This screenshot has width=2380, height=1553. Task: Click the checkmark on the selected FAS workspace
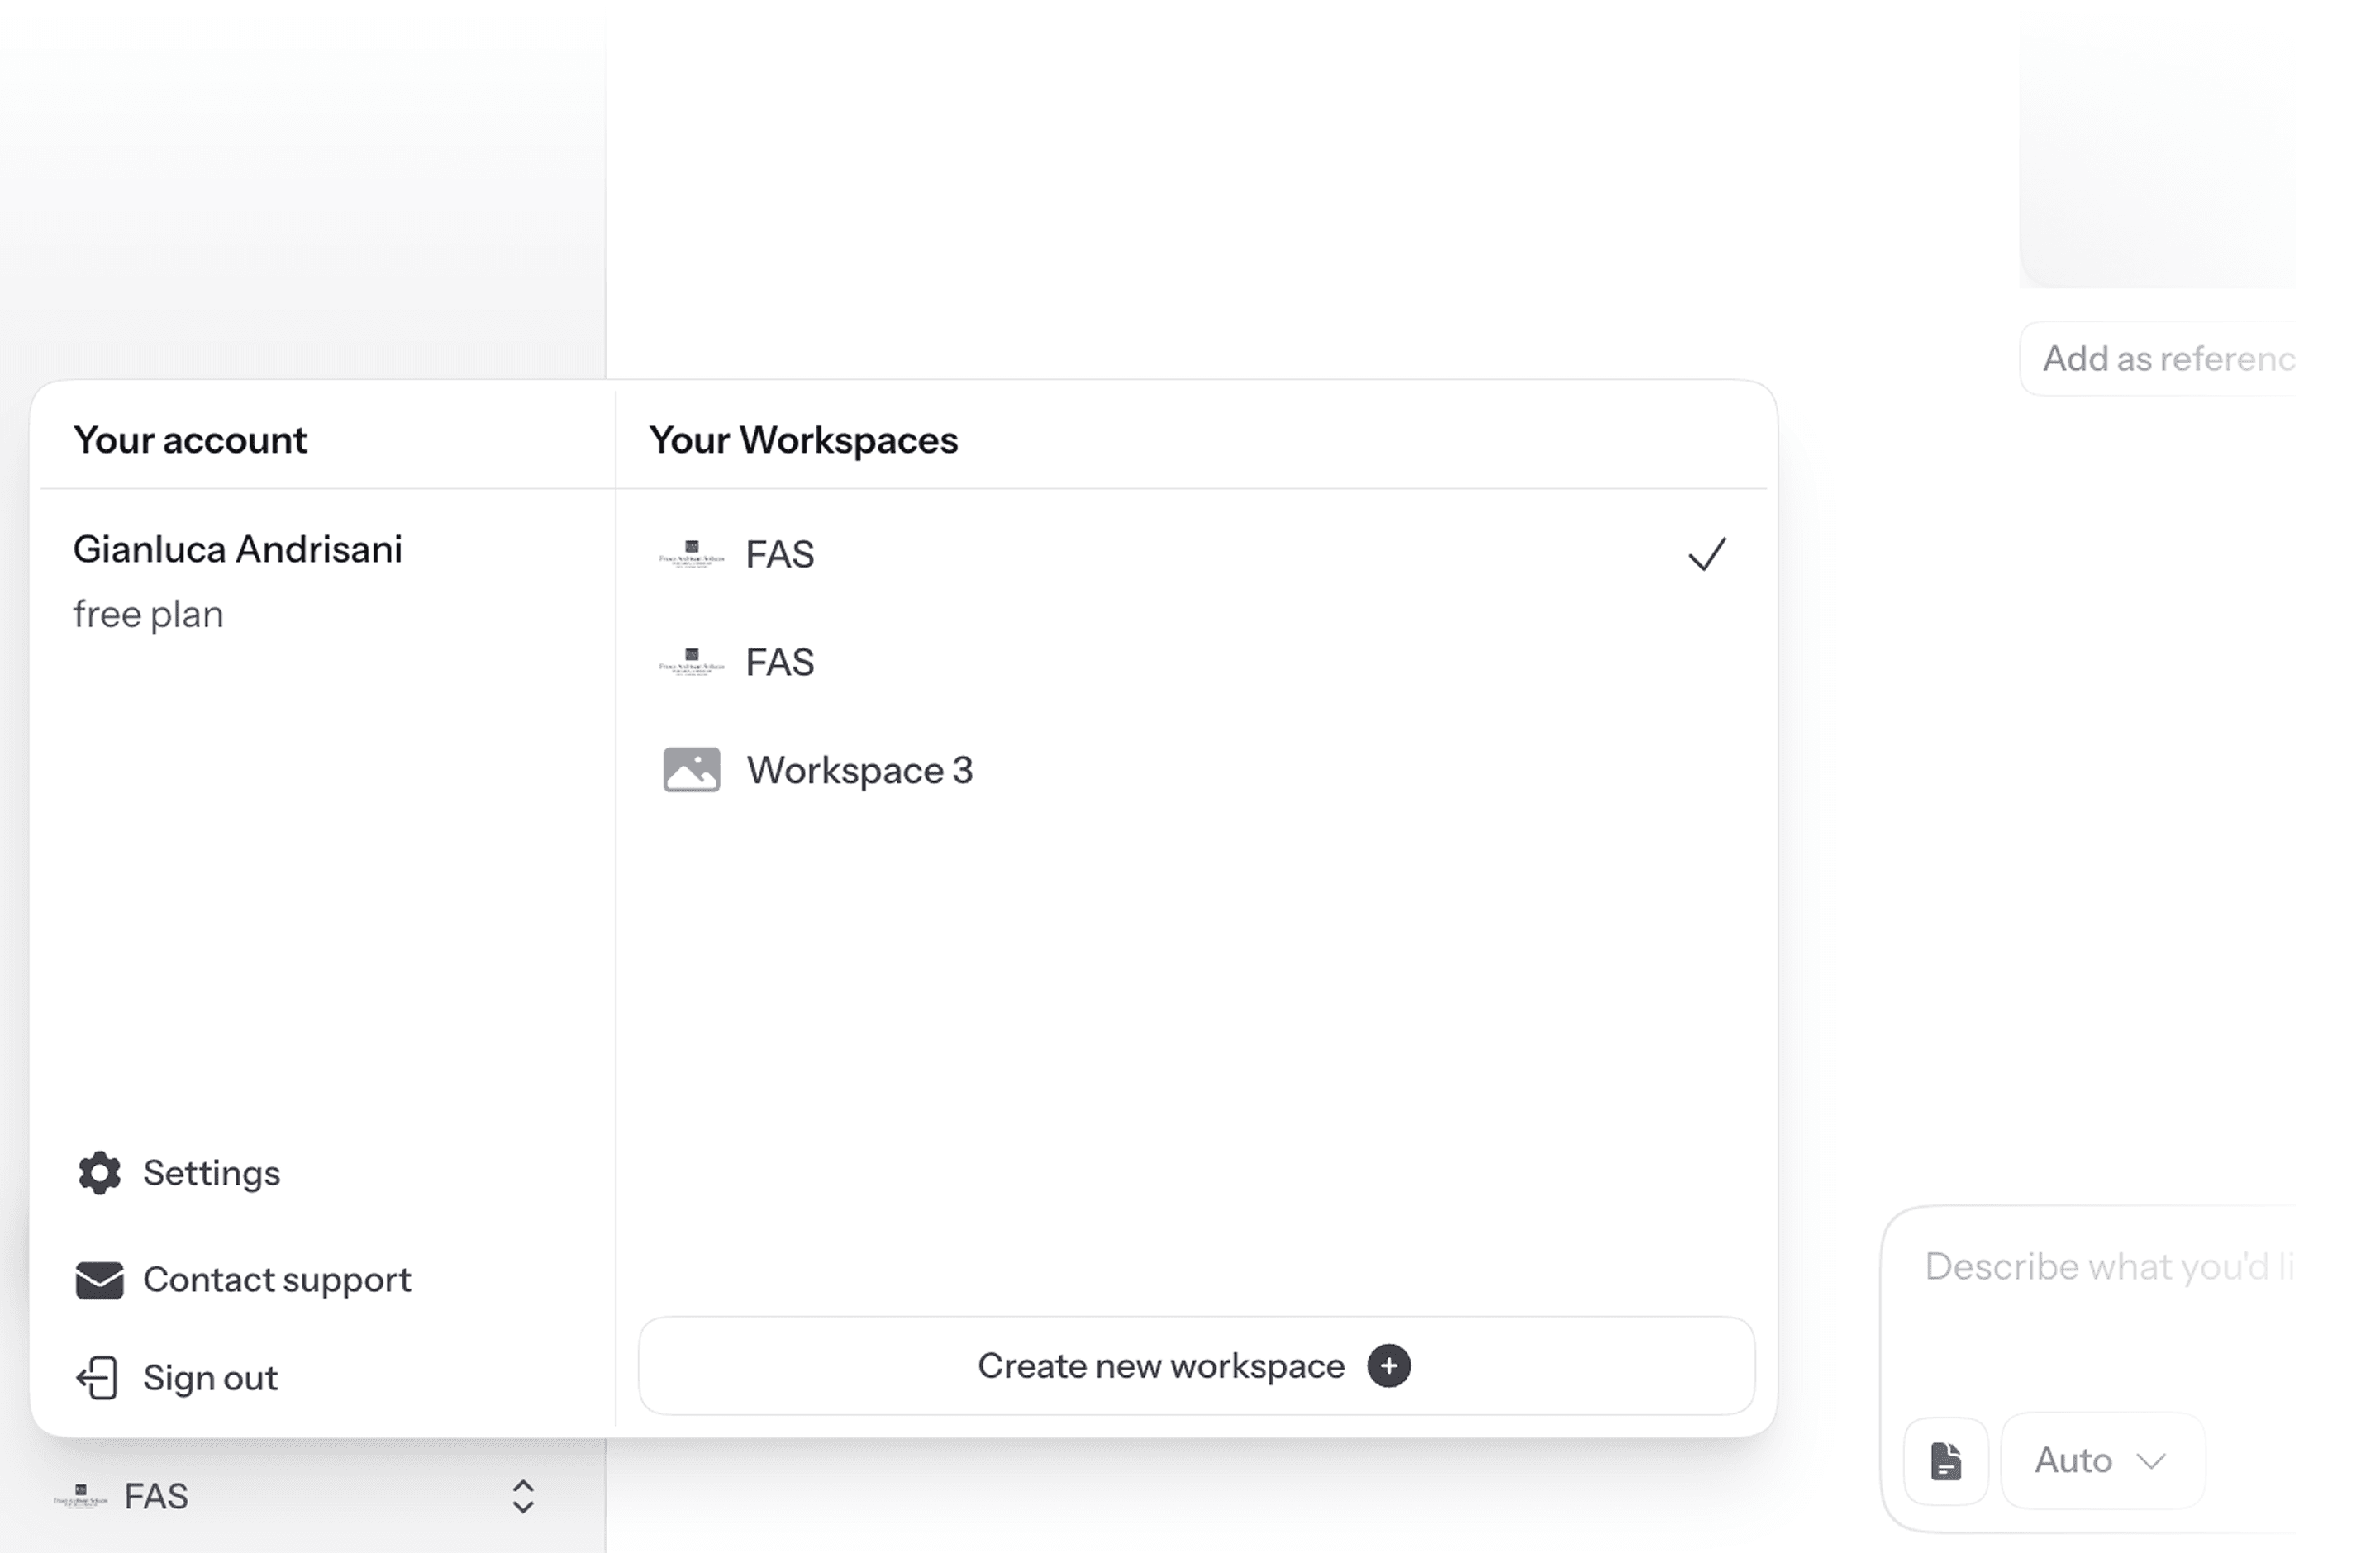pyautogui.click(x=1707, y=553)
